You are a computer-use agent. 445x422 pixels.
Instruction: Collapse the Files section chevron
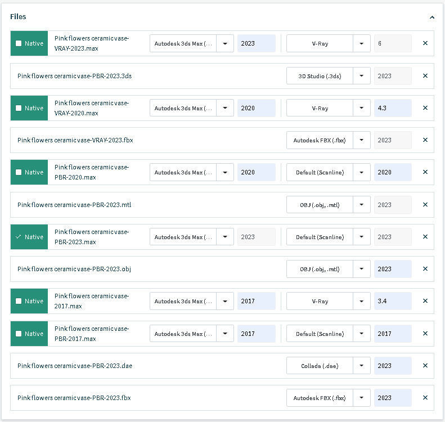pos(431,17)
